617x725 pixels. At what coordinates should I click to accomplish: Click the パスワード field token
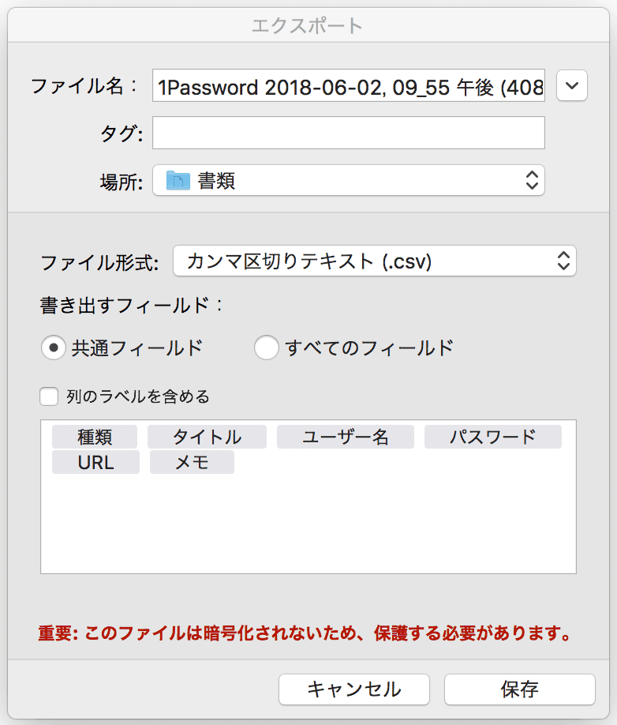492,437
